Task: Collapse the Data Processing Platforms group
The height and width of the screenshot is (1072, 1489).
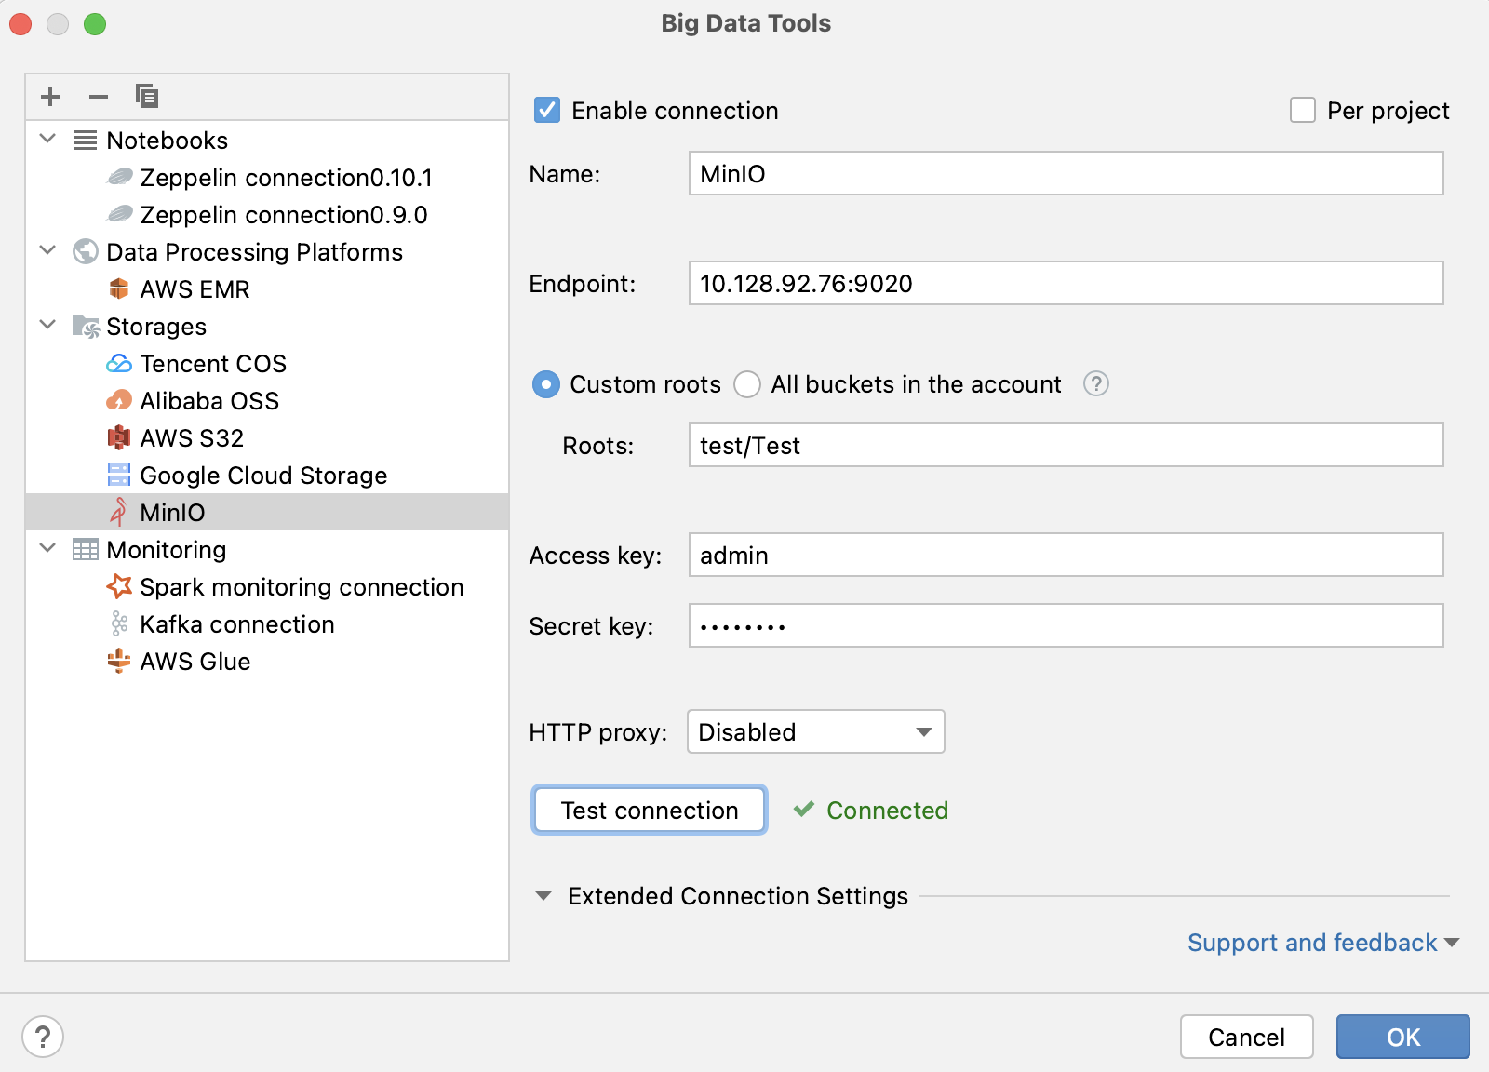Action: click(x=48, y=250)
